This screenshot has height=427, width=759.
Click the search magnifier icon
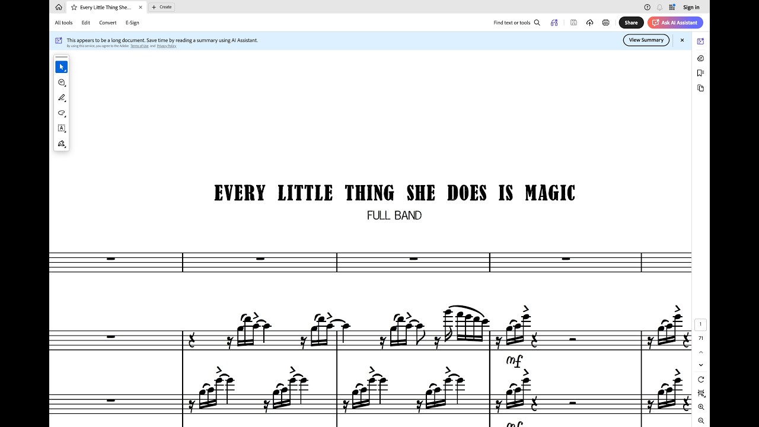537,23
